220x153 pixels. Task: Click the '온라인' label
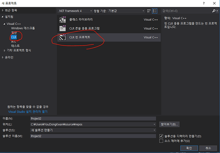pos(9,57)
